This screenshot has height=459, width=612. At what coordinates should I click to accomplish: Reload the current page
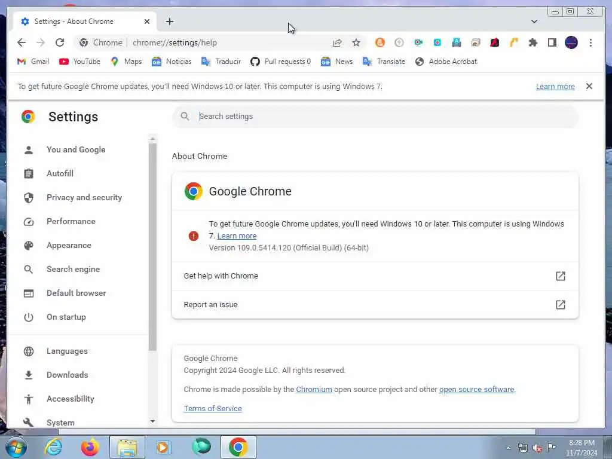click(60, 42)
